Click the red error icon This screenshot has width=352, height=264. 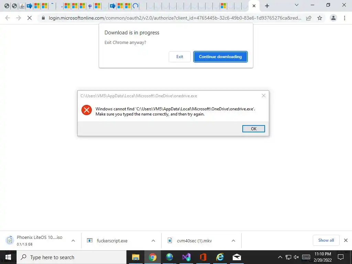[x=86, y=110]
